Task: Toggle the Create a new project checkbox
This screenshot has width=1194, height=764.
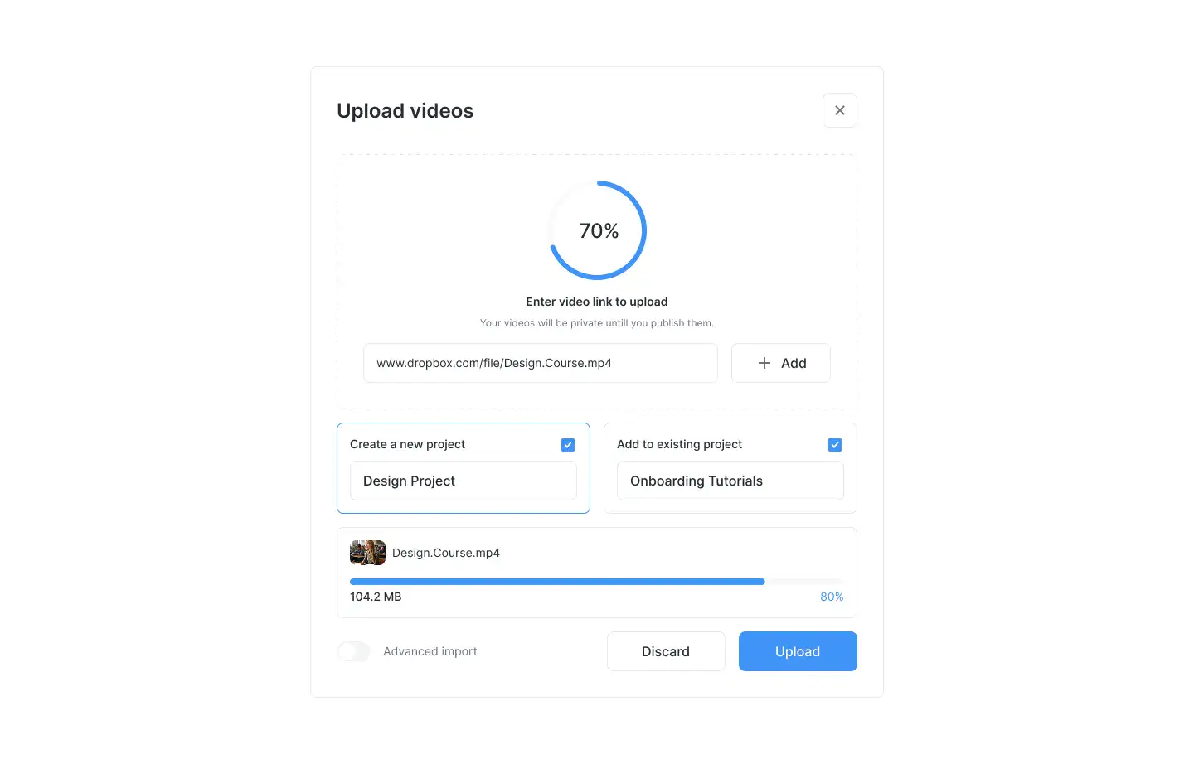Action: click(x=568, y=445)
